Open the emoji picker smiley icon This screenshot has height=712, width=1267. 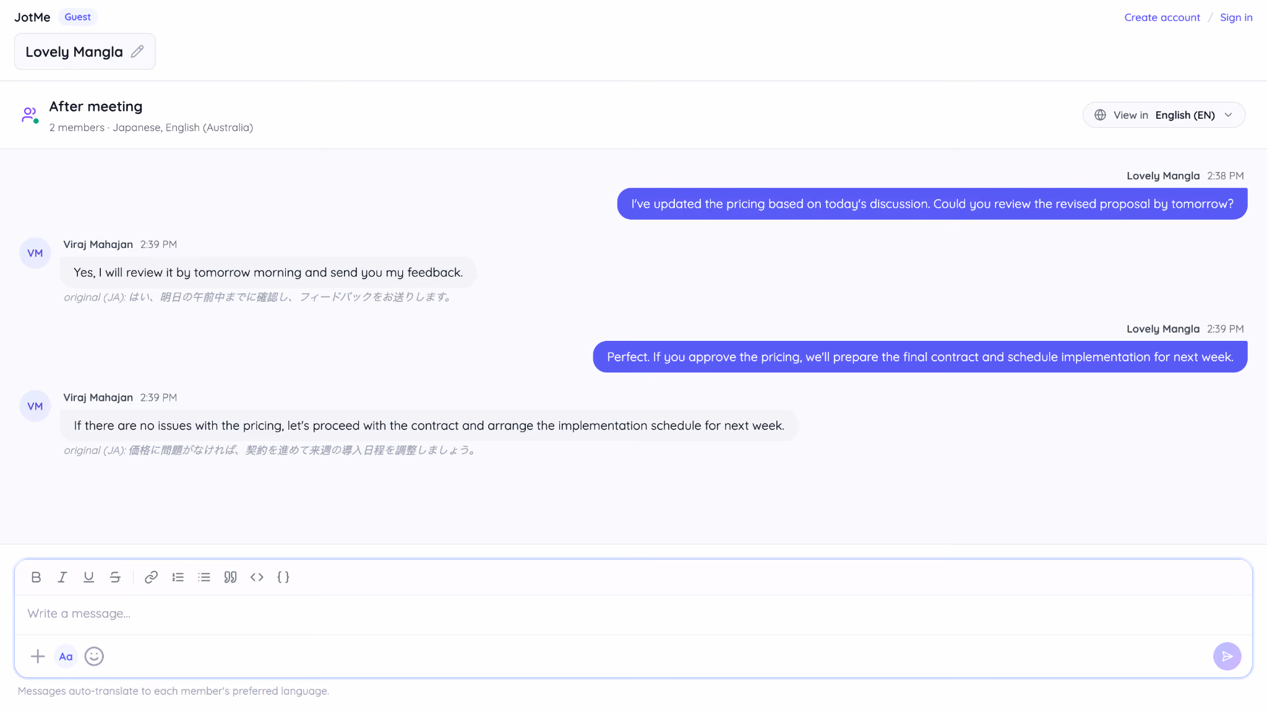tap(94, 656)
